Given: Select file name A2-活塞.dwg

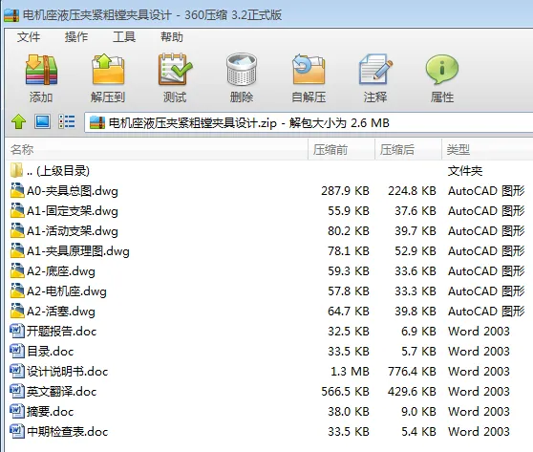Looking at the screenshot, I should [61, 312].
